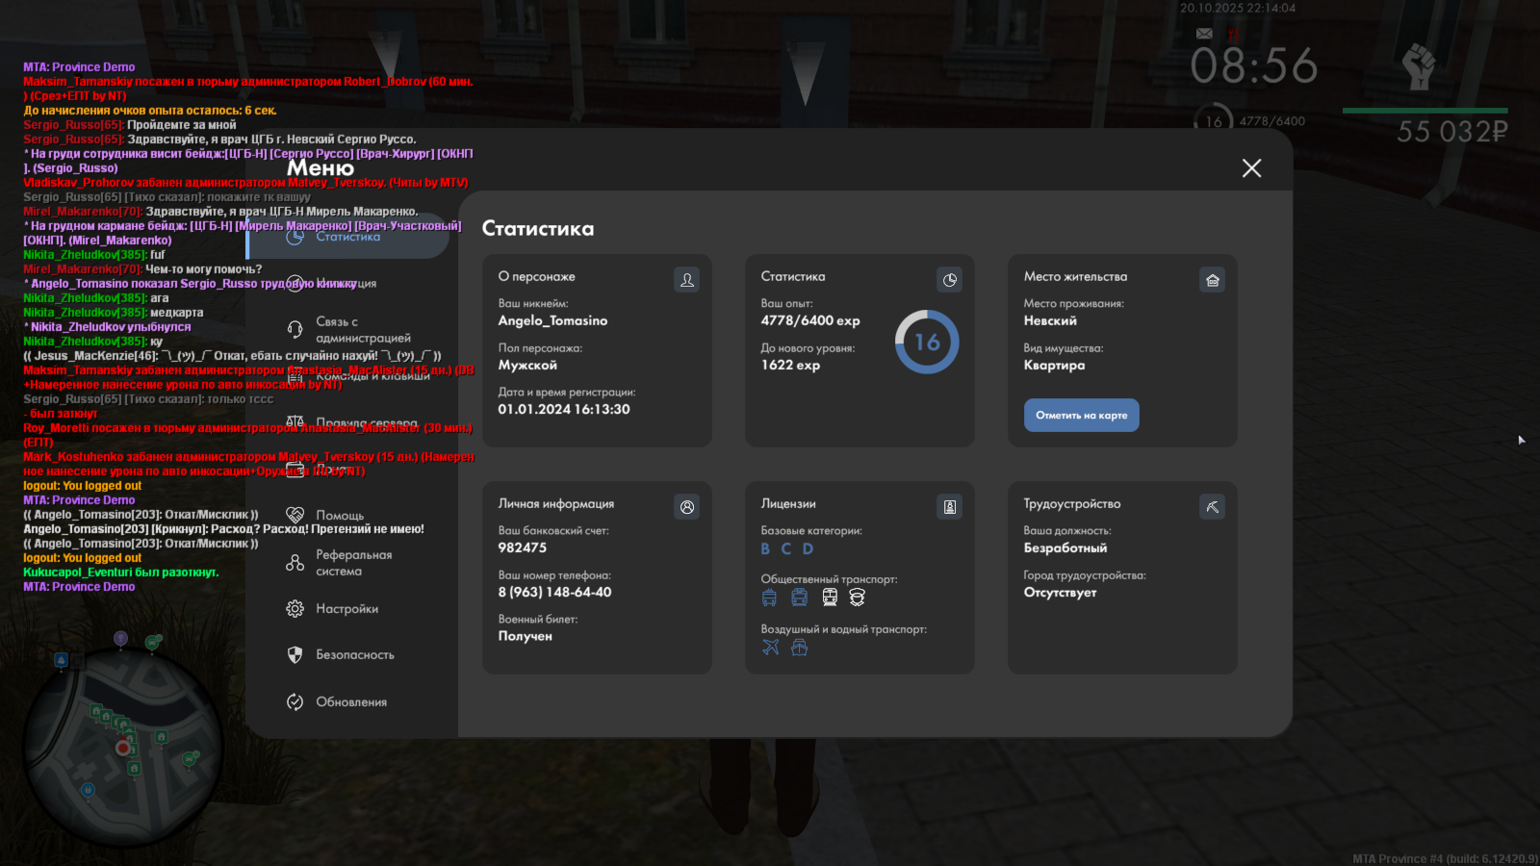
Task: Click the airplane license icon
Action: [770, 648]
